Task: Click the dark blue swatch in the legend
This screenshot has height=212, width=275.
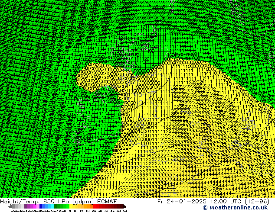Action: pos(41,206)
